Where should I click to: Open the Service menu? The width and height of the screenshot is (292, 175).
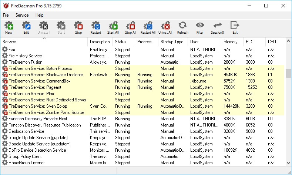tap(22, 15)
